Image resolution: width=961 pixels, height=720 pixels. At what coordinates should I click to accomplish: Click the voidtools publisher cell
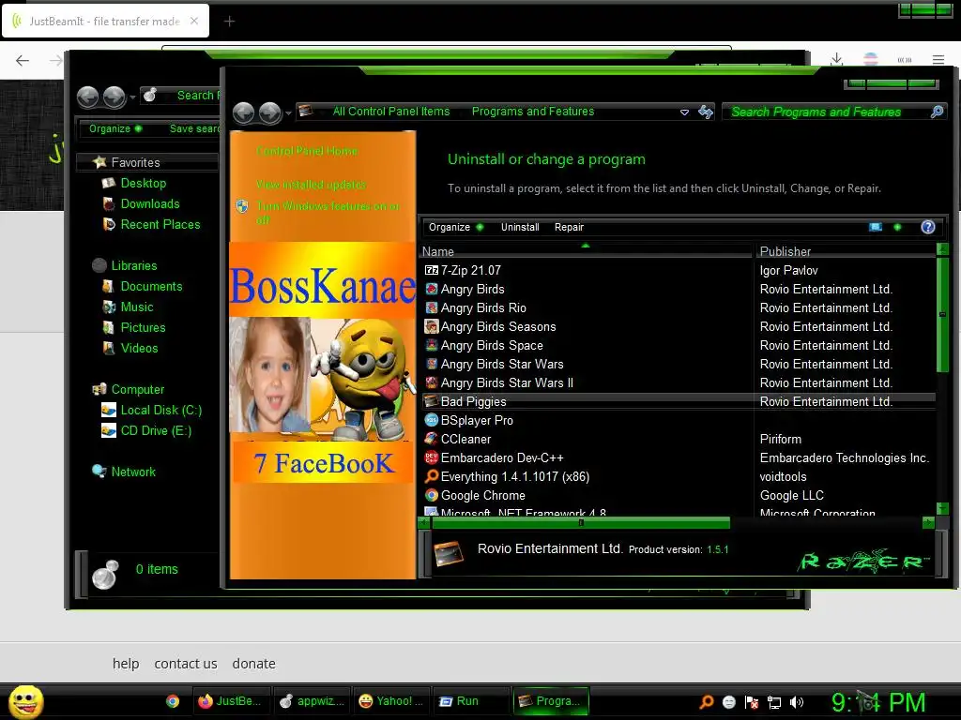(783, 476)
